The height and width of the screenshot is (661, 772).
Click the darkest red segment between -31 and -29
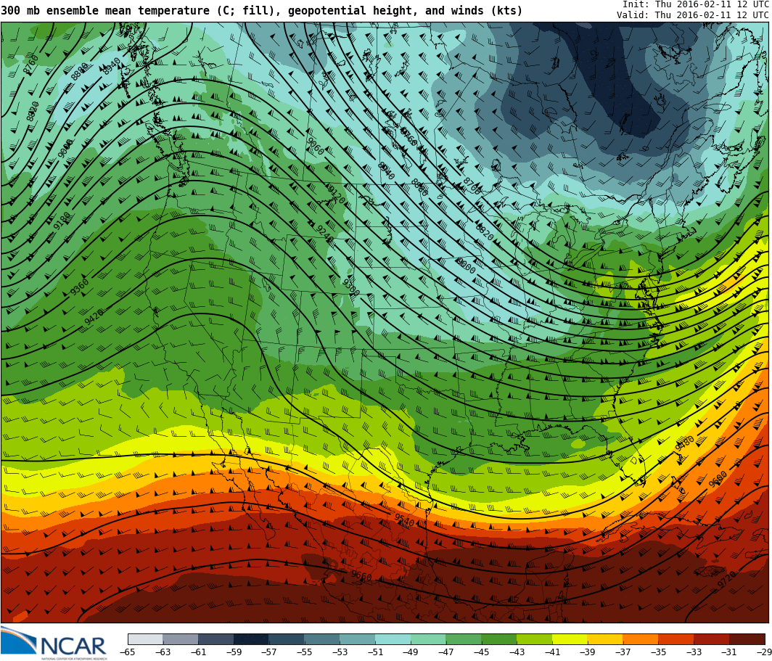click(x=747, y=639)
